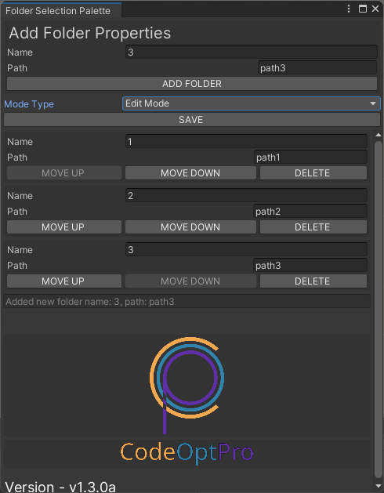
Task: Click the 'Add Folder Properties' heading
Action: click(x=90, y=33)
